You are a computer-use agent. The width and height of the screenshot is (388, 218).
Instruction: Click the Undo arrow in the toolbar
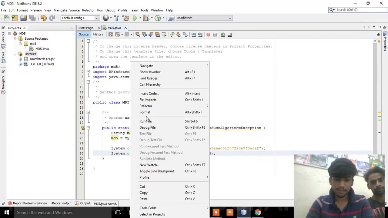coord(43,18)
